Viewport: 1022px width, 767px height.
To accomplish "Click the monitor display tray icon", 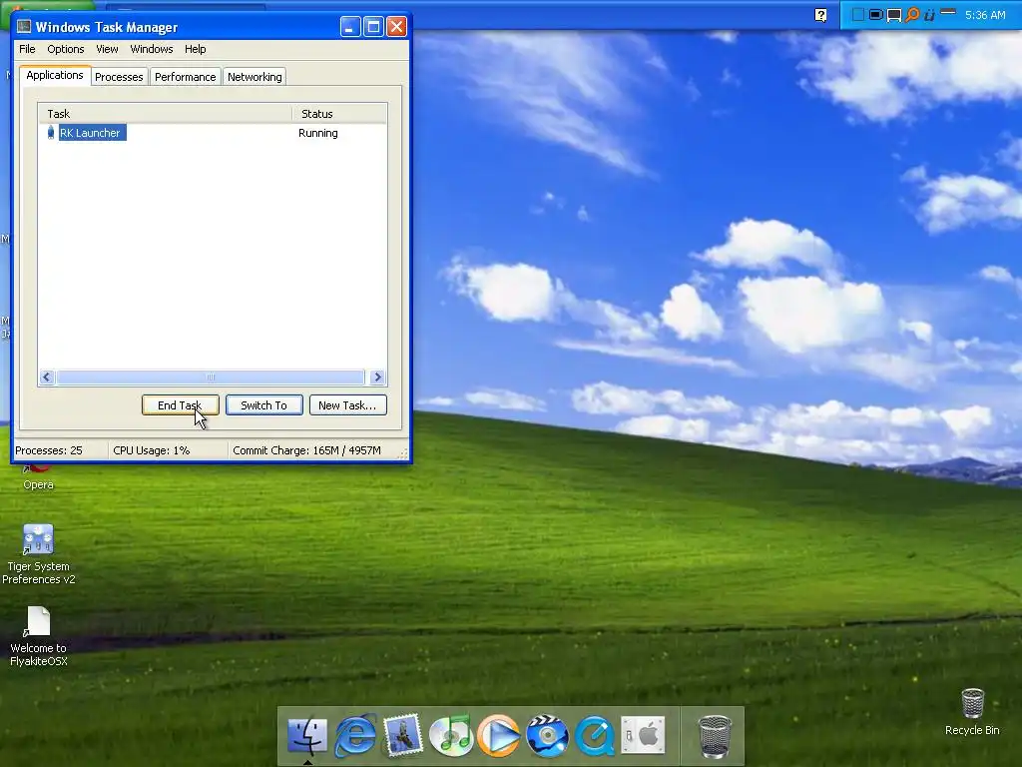I will [894, 15].
